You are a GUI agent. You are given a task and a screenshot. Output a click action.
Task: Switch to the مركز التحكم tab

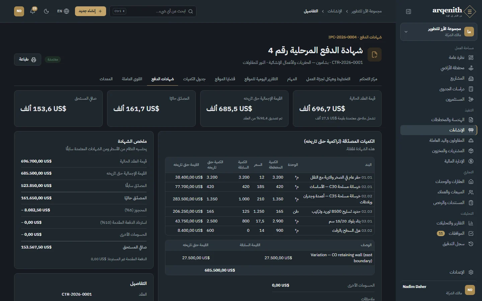[x=368, y=79]
